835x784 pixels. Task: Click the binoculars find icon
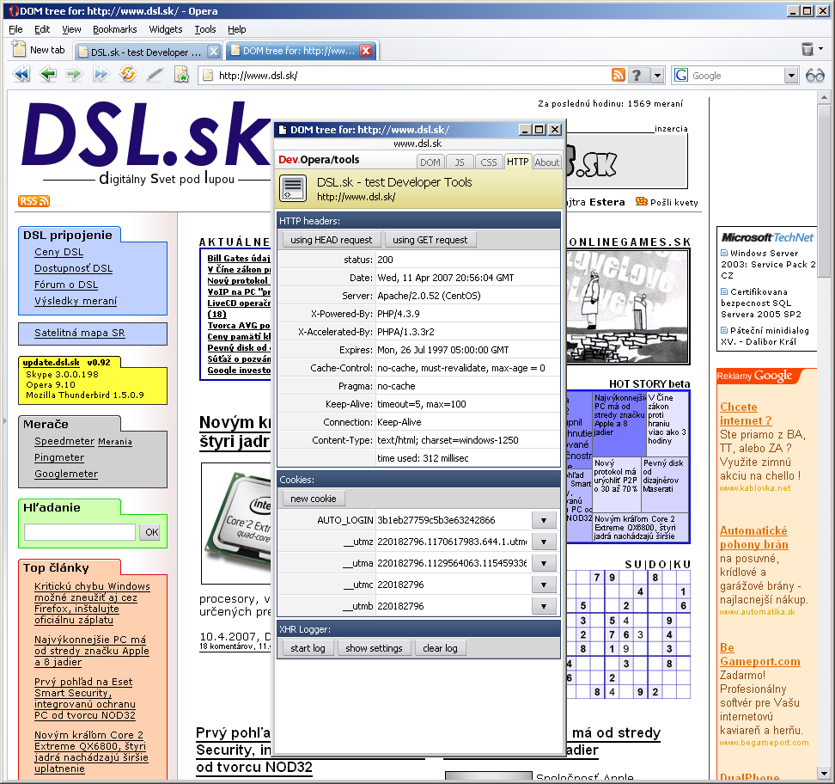(x=814, y=75)
